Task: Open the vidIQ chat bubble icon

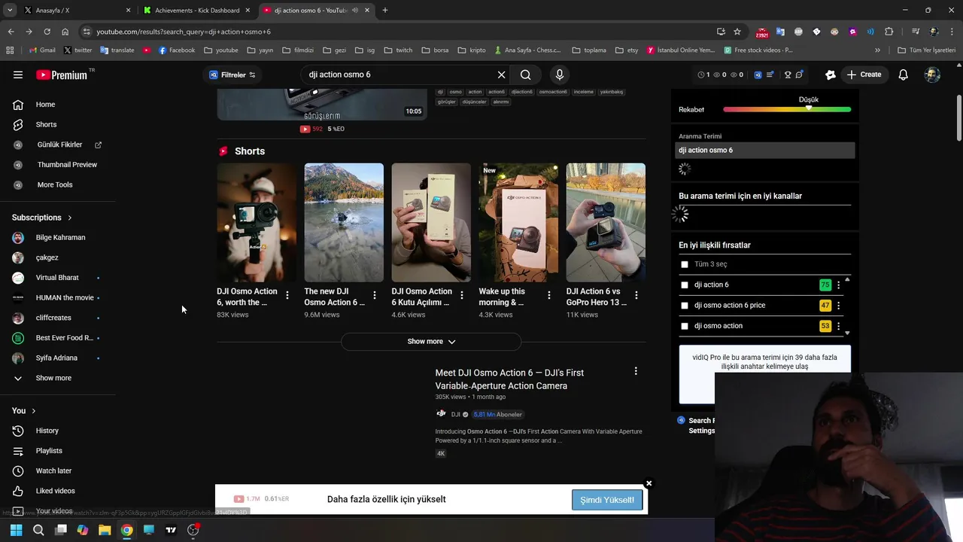Action: pyautogui.click(x=799, y=75)
